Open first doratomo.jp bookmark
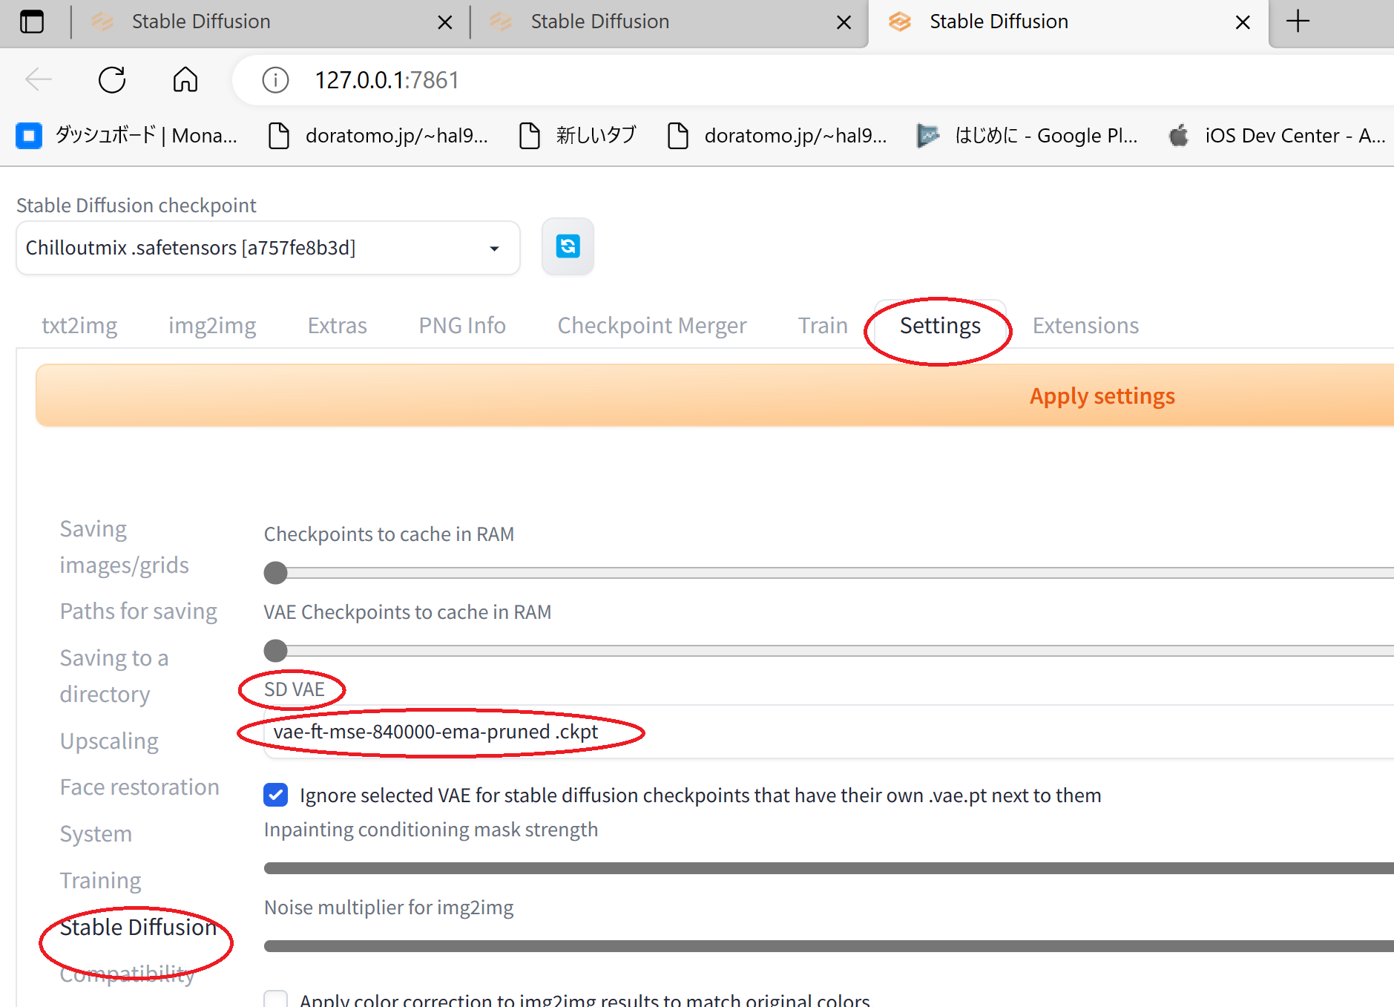1394x1007 pixels. [378, 136]
